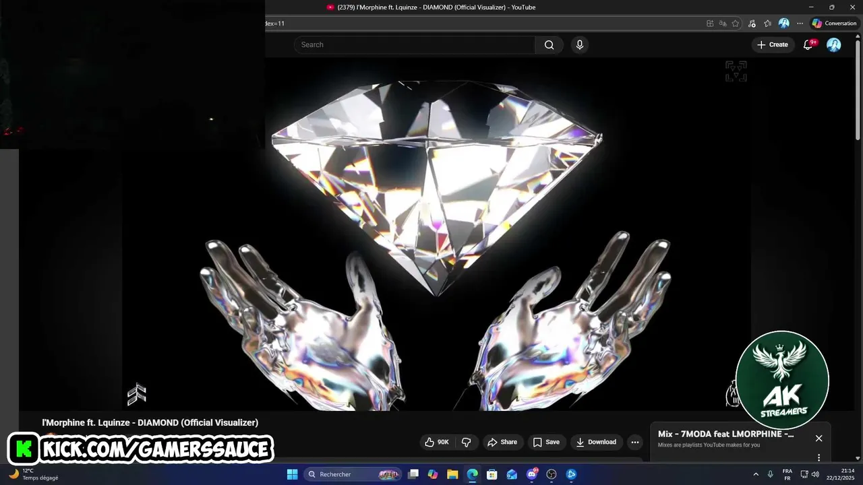Download the video
The image size is (863, 485).
click(x=596, y=442)
